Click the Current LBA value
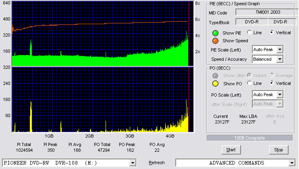Viewport: 299px width, 169px height. (x=222, y=122)
